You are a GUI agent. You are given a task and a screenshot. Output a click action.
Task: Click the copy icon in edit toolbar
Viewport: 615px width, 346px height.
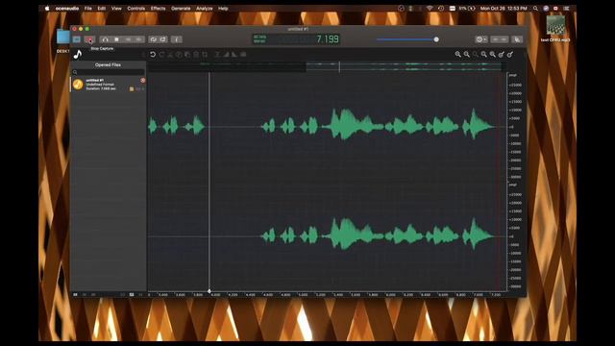tap(179, 55)
